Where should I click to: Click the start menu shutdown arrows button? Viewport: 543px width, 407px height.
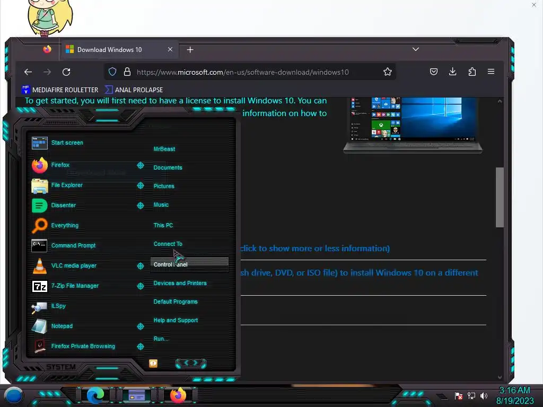(191, 363)
